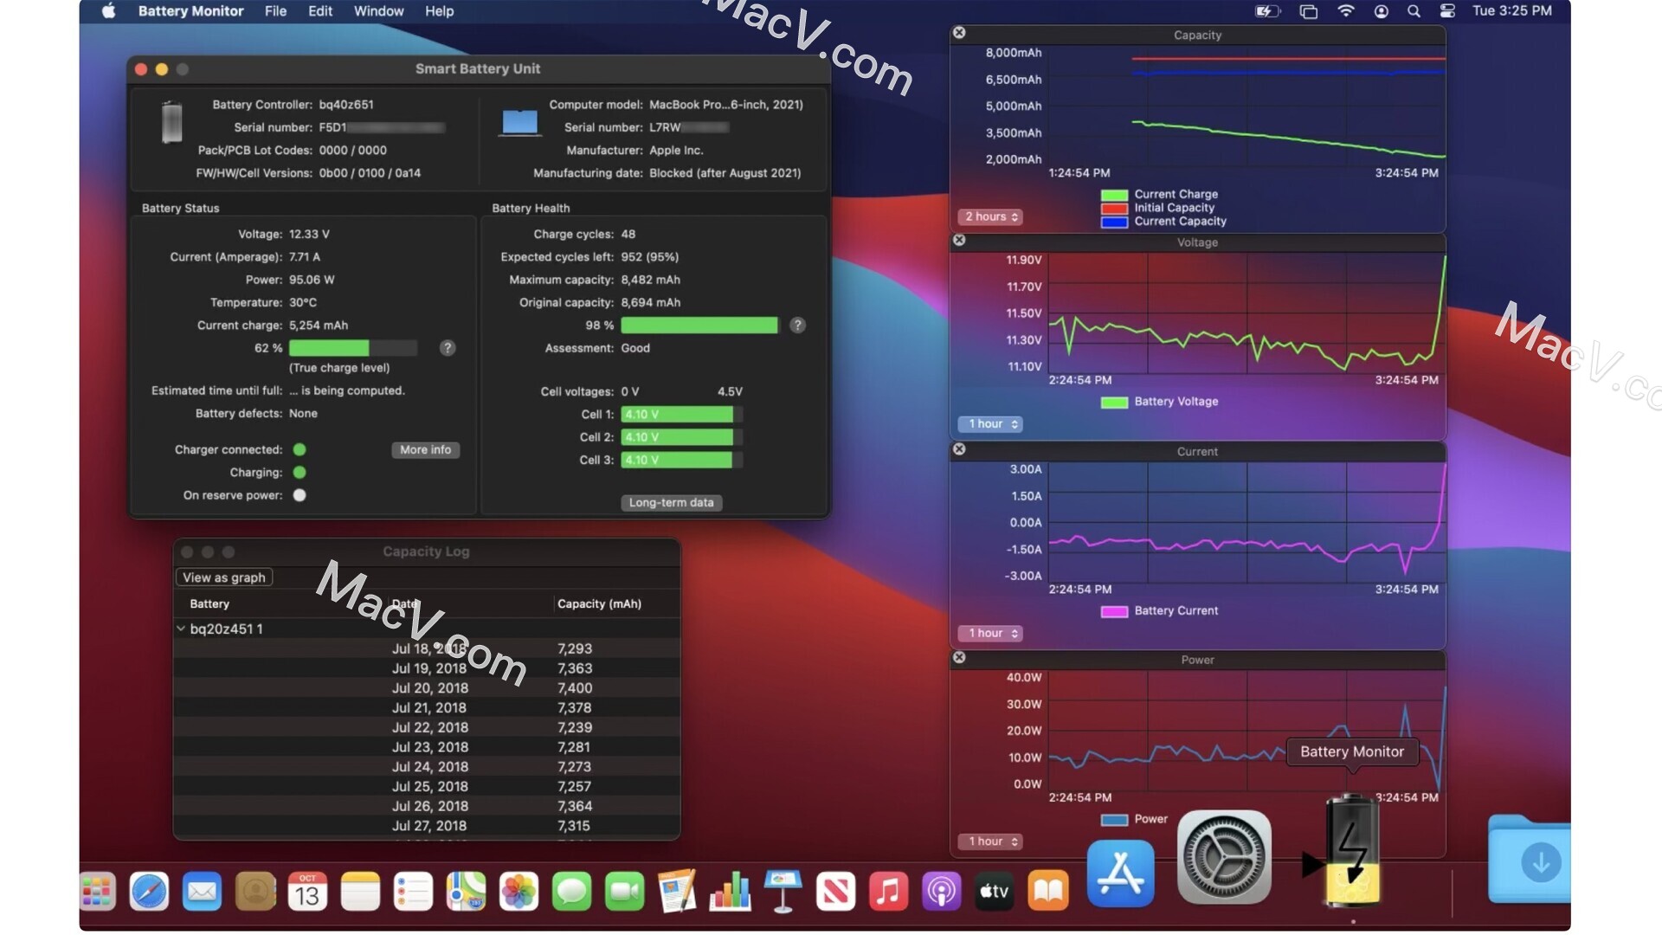Click the More info button
Screen dimensions: 1662x935
425,449
